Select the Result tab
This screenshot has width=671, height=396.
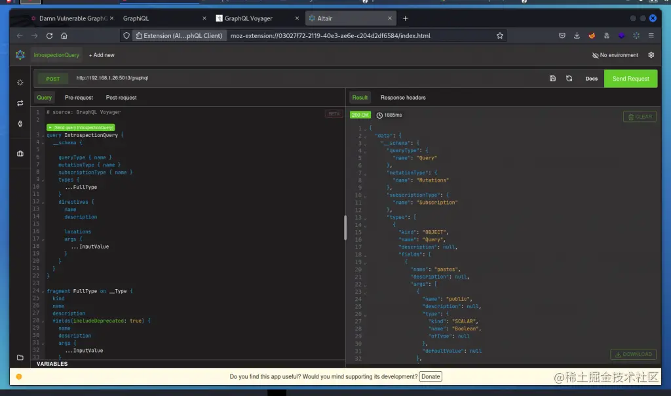[x=360, y=98]
